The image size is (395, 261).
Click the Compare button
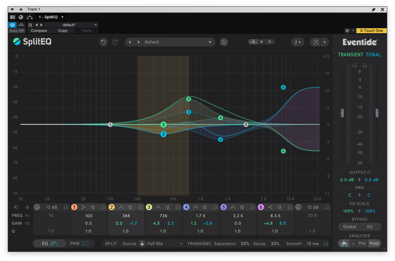coord(39,31)
